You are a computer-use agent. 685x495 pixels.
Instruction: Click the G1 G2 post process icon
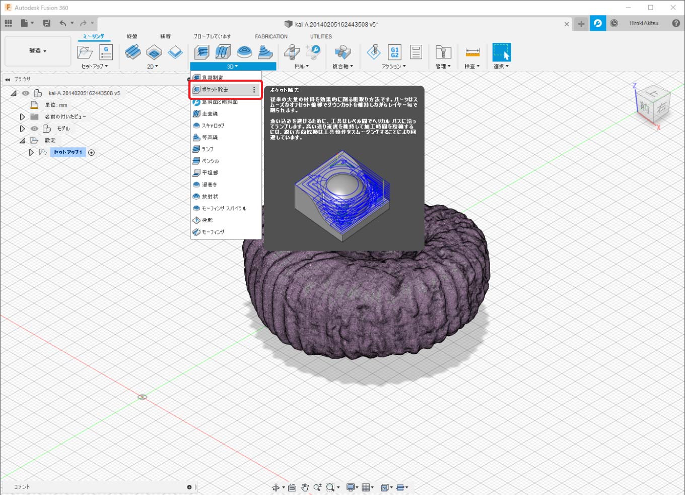pos(394,52)
